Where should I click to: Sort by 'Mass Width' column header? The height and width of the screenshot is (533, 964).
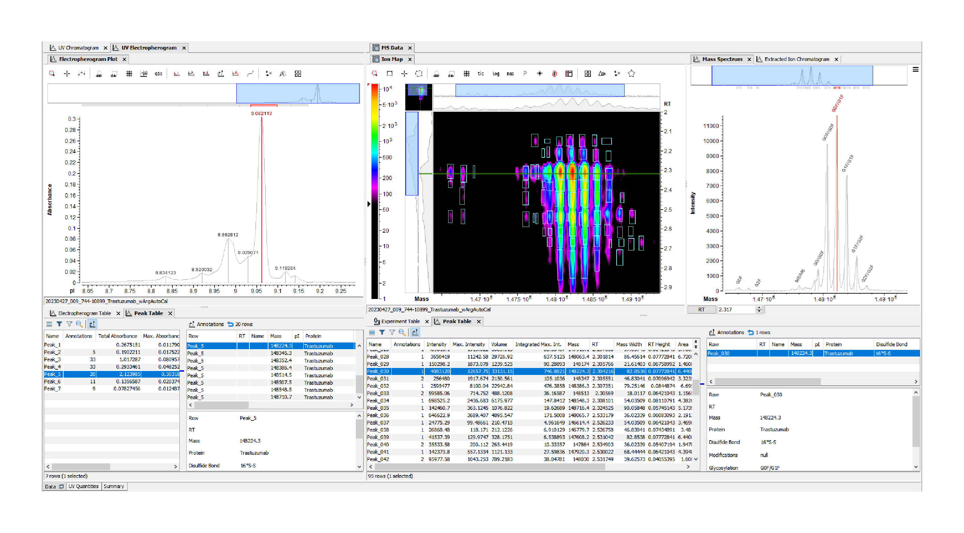click(629, 345)
